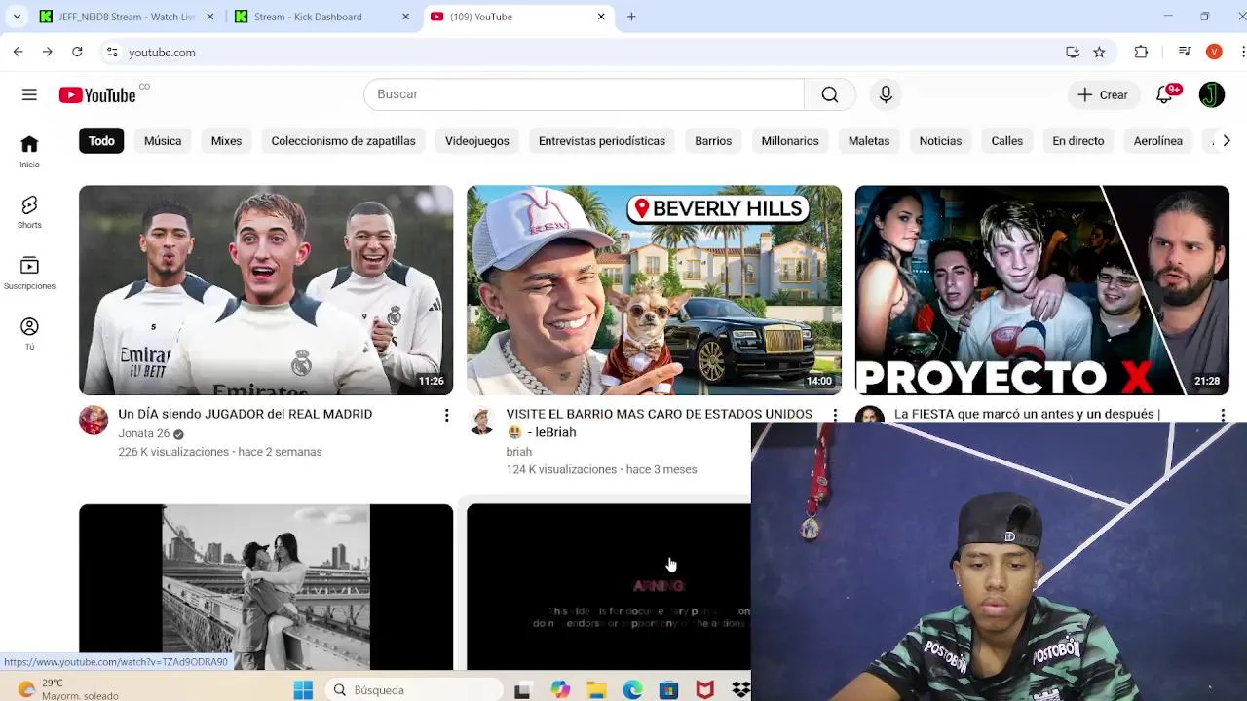Select the En directo filter chip
1247x701 pixels.
click(x=1078, y=141)
